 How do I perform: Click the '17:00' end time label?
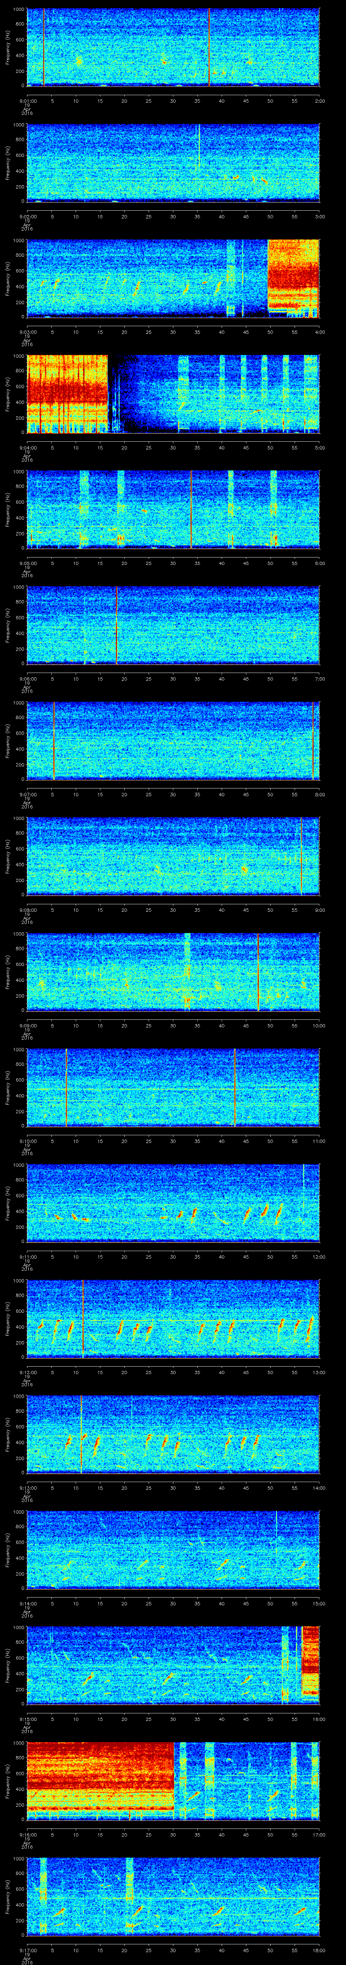319,1834
